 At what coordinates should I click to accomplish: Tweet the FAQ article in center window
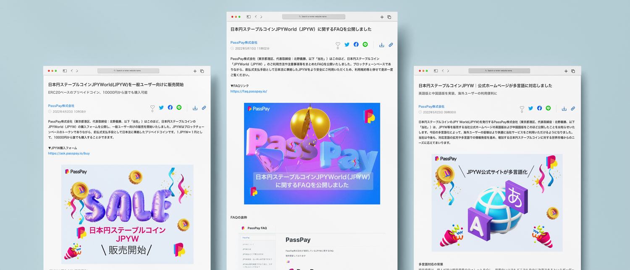pos(347,44)
